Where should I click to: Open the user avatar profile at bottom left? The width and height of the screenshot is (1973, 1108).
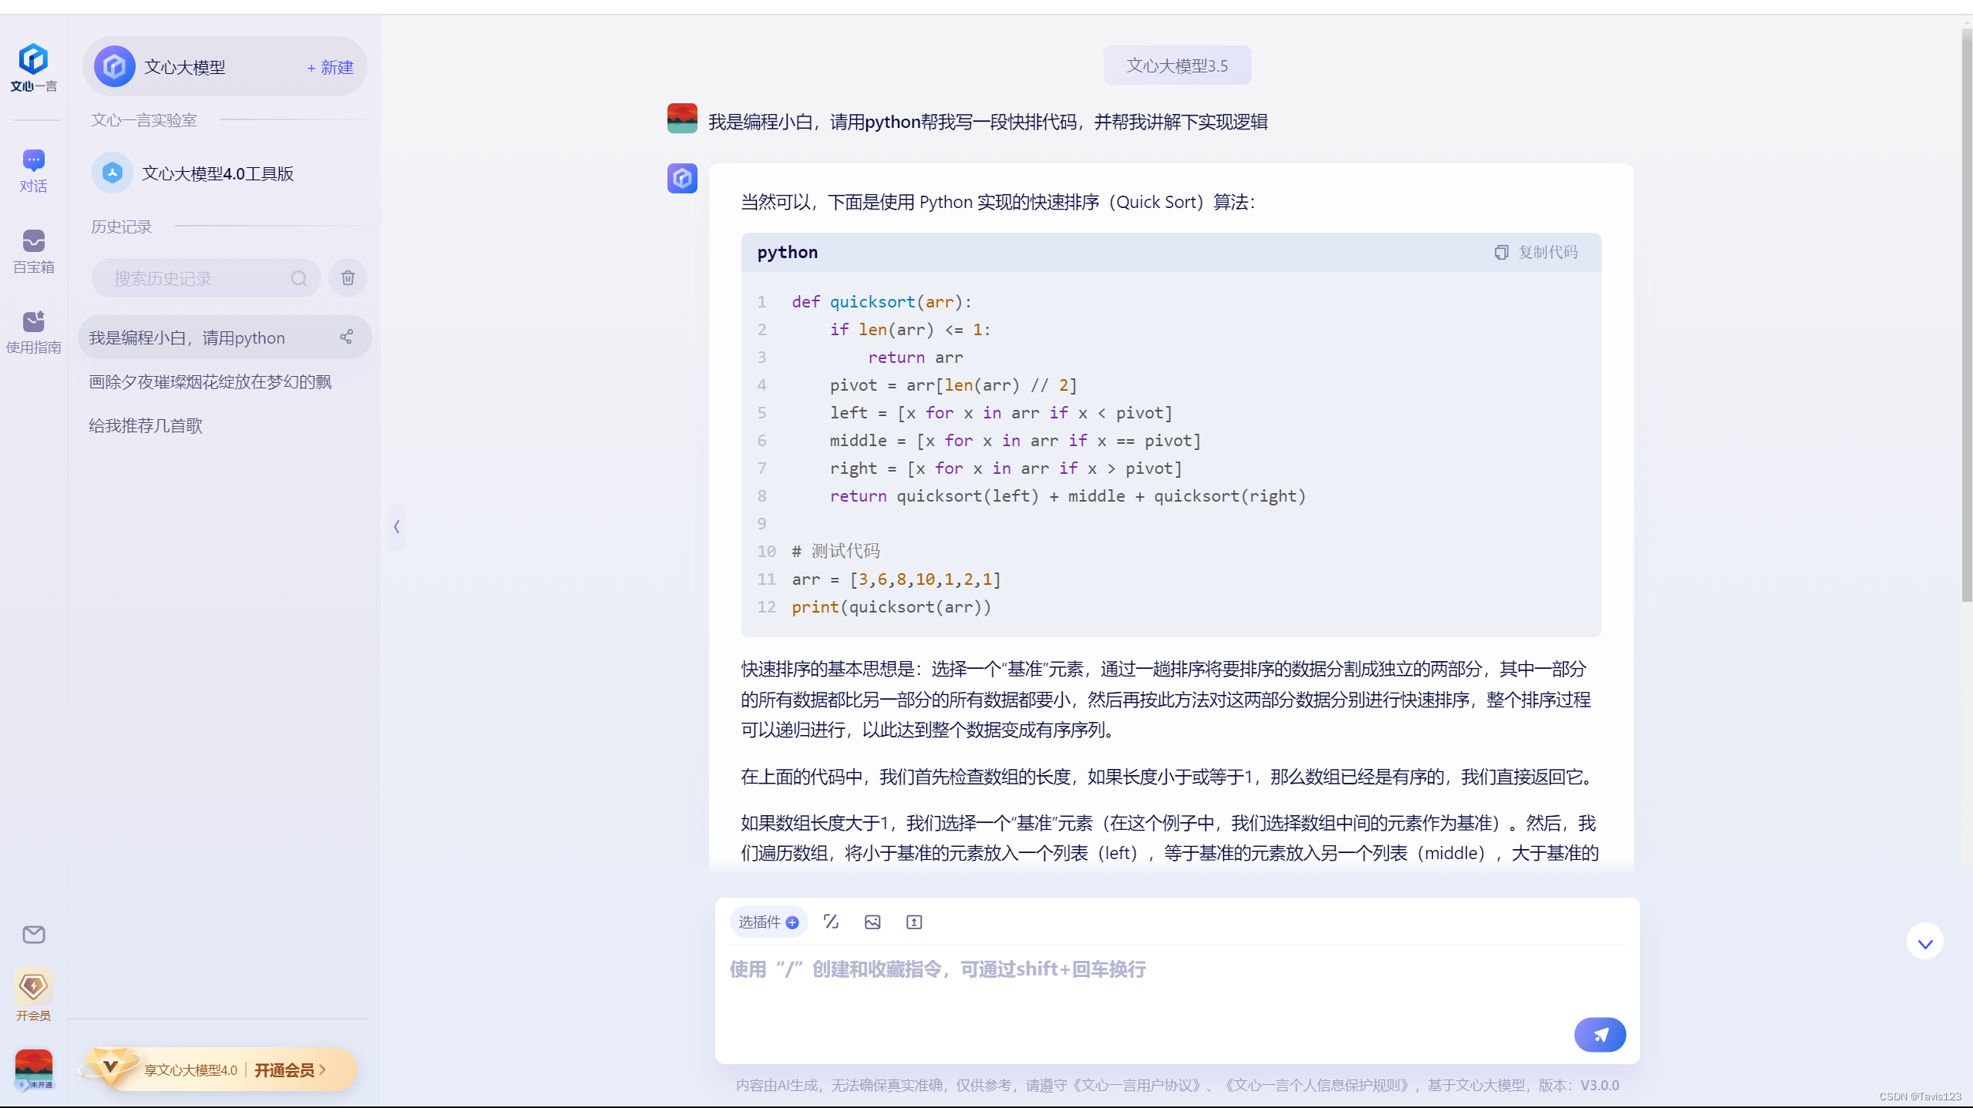(34, 1070)
